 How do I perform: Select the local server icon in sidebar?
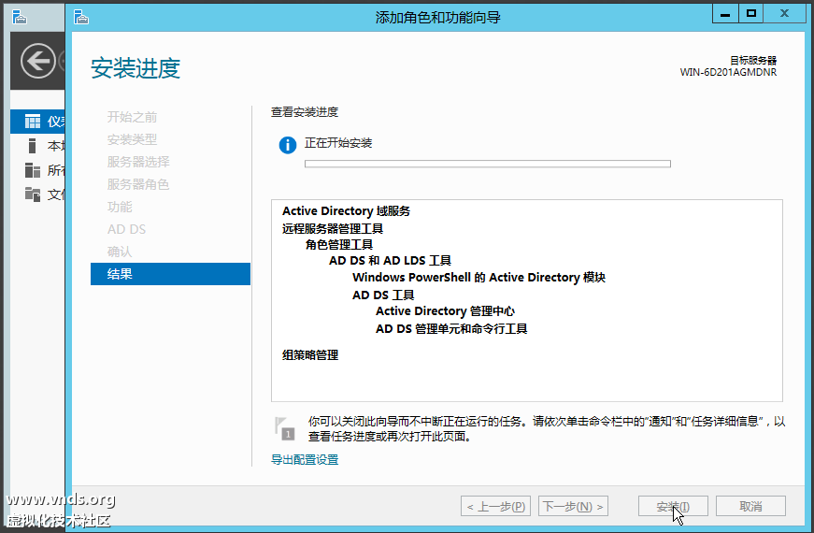(x=32, y=146)
